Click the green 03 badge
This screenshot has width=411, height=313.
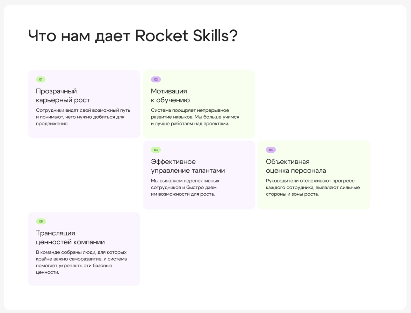point(156,150)
